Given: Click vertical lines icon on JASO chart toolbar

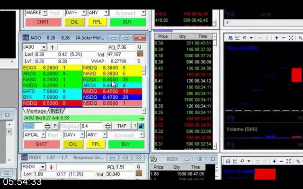Looking at the screenshot, I should pyautogui.click(x=267, y=38).
